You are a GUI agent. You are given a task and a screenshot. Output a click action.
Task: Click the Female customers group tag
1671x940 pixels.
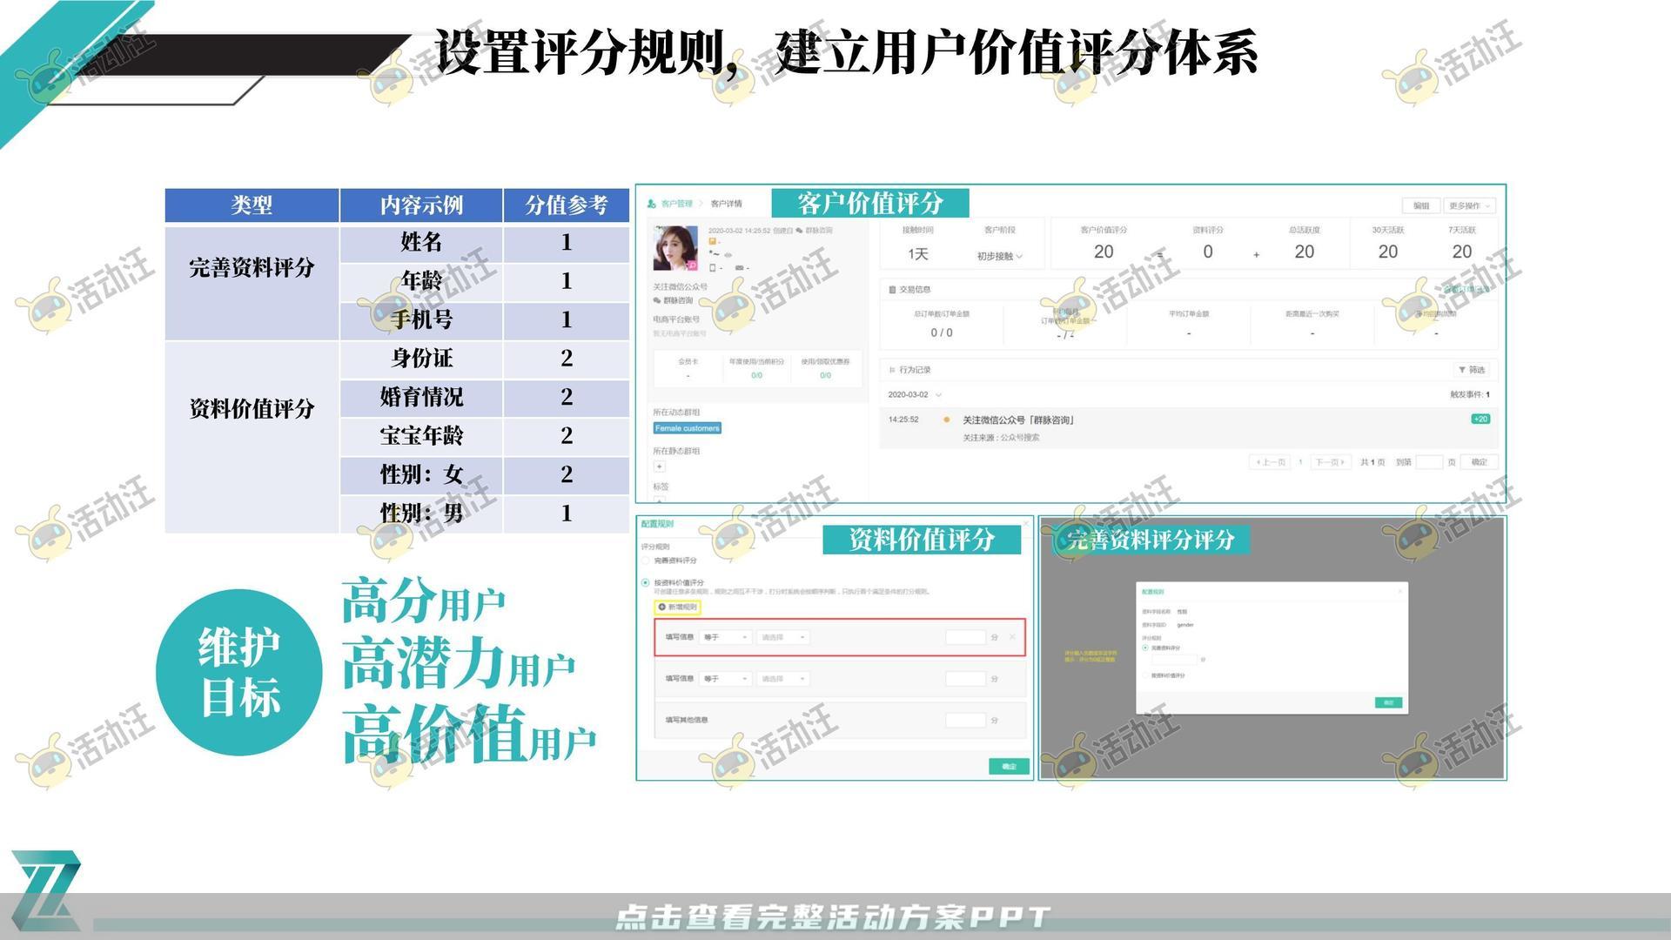687,428
